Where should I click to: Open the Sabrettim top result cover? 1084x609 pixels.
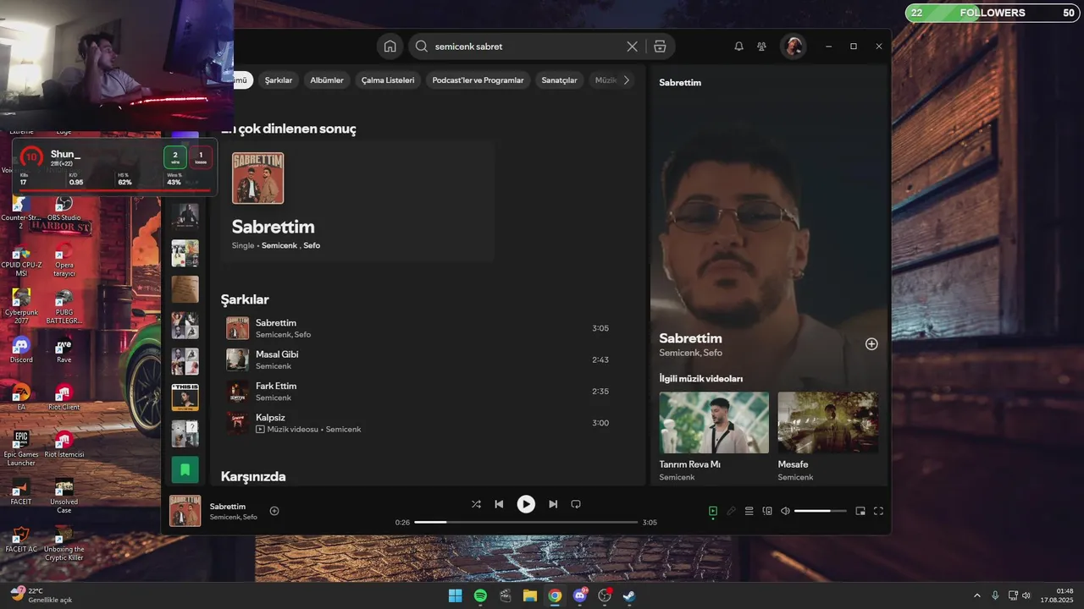[258, 178]
